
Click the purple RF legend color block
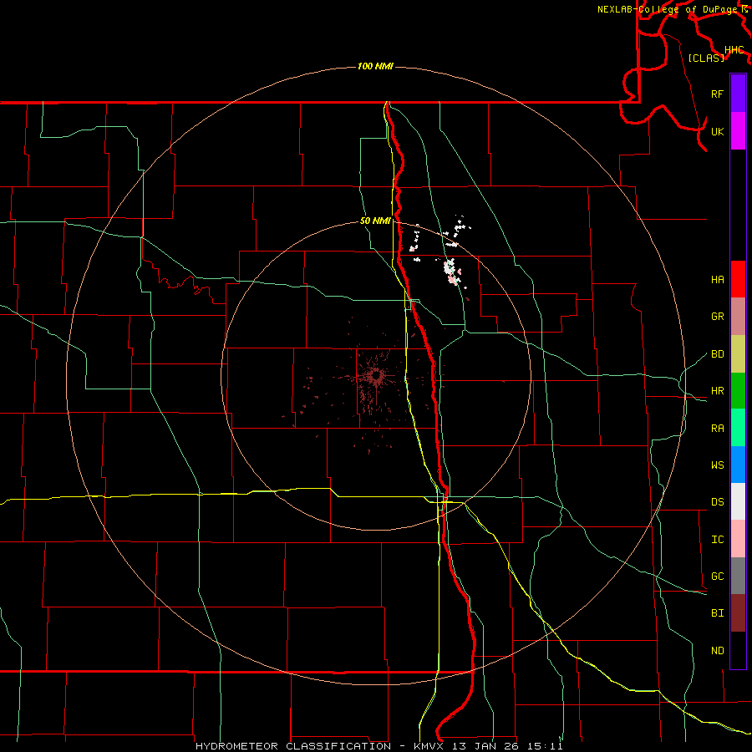(x=738, y=94)
